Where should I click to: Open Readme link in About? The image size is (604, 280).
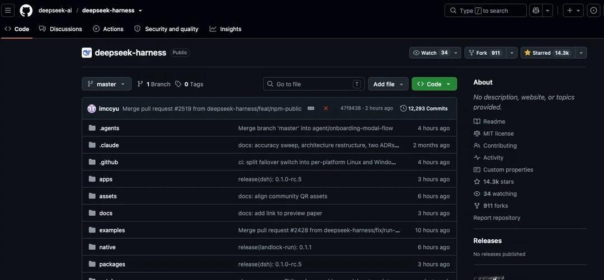pos(489,121)
